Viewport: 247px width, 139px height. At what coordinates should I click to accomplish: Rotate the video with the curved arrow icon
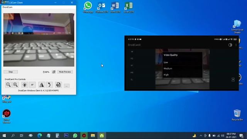tap(49, 85)
